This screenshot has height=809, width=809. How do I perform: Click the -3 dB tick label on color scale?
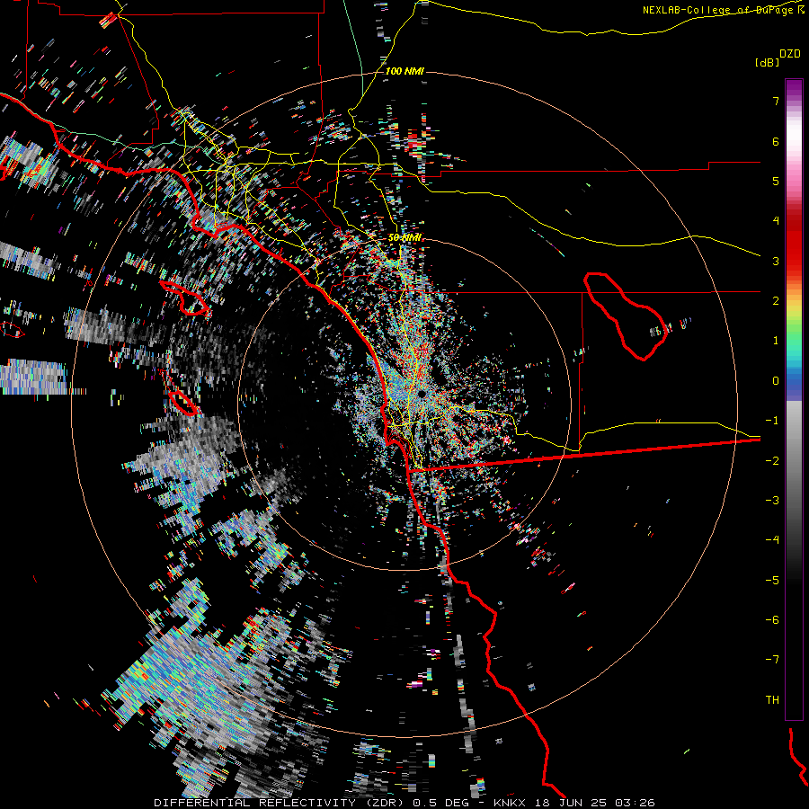click(x=772, y=501)
